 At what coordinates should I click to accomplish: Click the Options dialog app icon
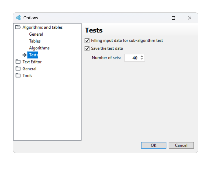pos(18,18)
